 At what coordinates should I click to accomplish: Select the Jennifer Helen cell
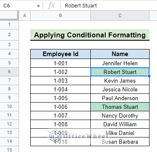[120, 63]
